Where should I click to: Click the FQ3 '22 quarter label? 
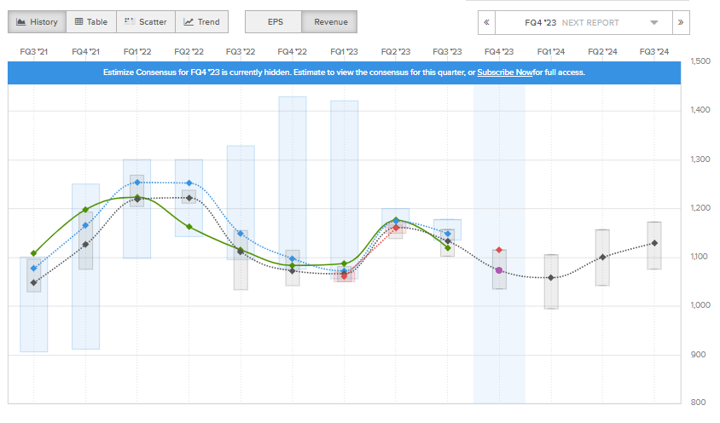coord(241,52)
